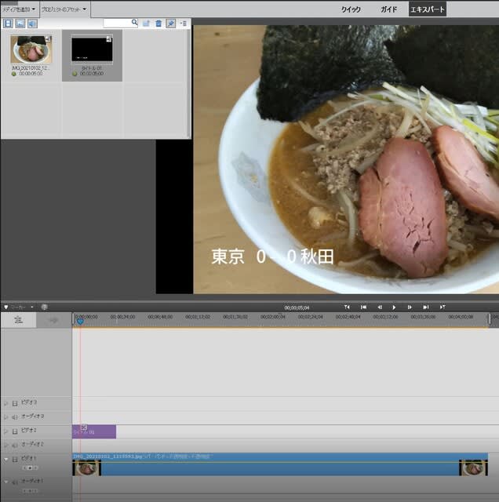Click the ビデオ 2 track film icon
Screen dimensions: 499x502
coord(15,431)
